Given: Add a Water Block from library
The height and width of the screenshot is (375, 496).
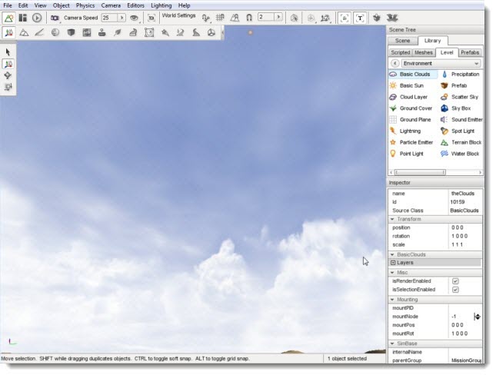Looking at the screenshot, I should coord(460,154).
